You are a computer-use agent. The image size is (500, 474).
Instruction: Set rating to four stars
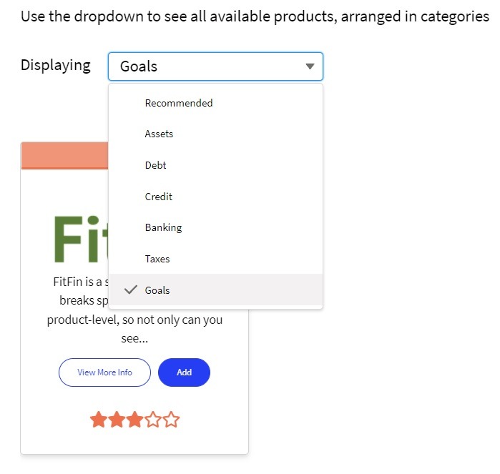pos(153,419)
